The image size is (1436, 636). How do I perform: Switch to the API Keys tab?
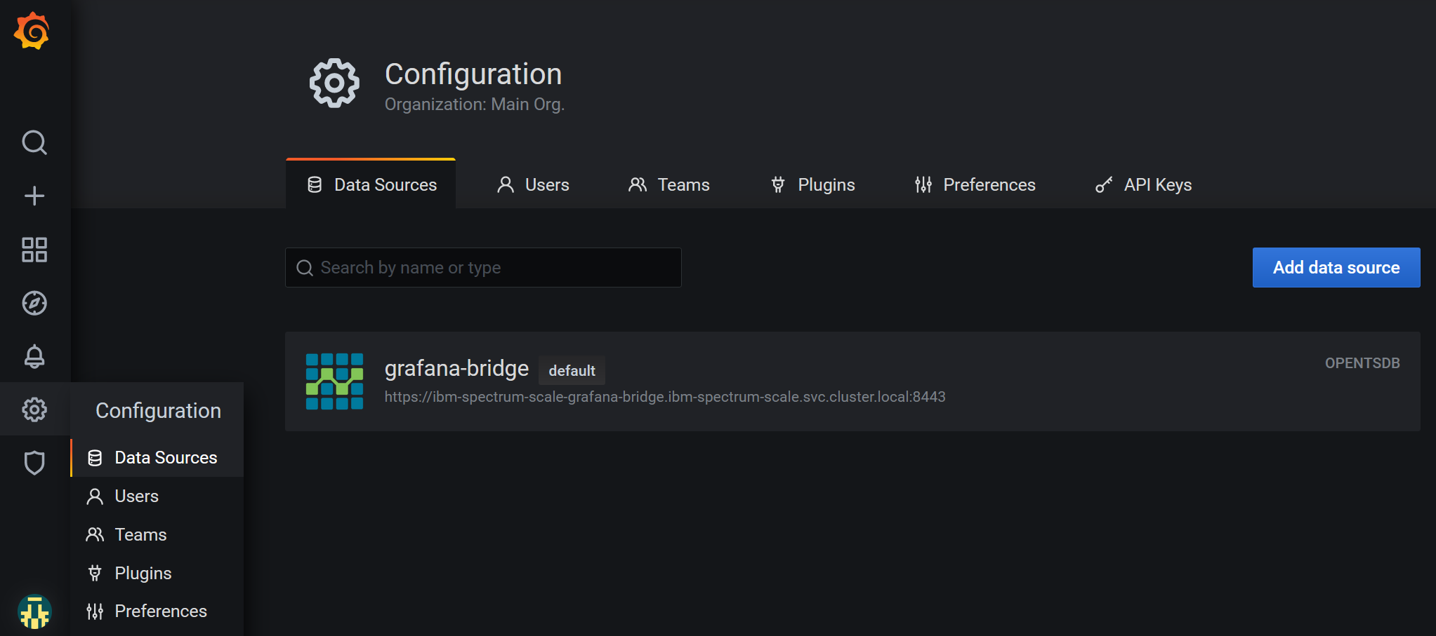click(x=1144, y=184)
